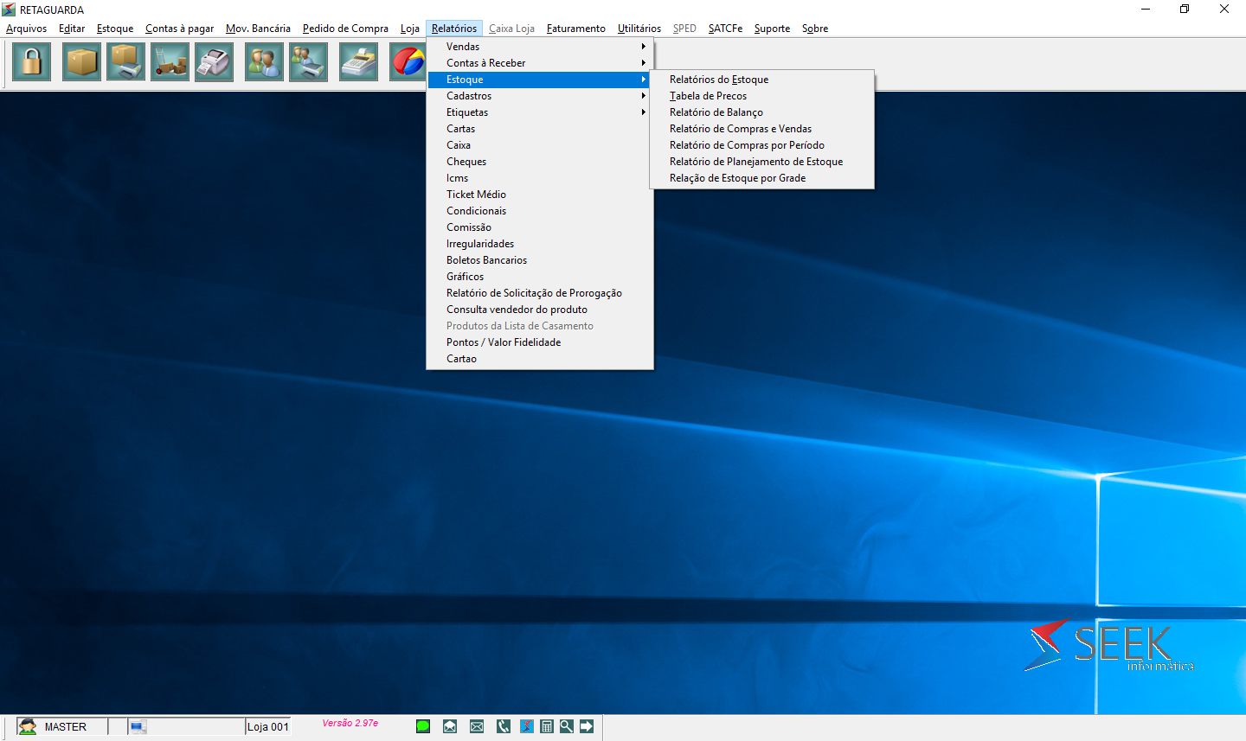Choose Relação de Estoque por Grade
Screen dimensions: 1246x741
(x=737, y=178)
